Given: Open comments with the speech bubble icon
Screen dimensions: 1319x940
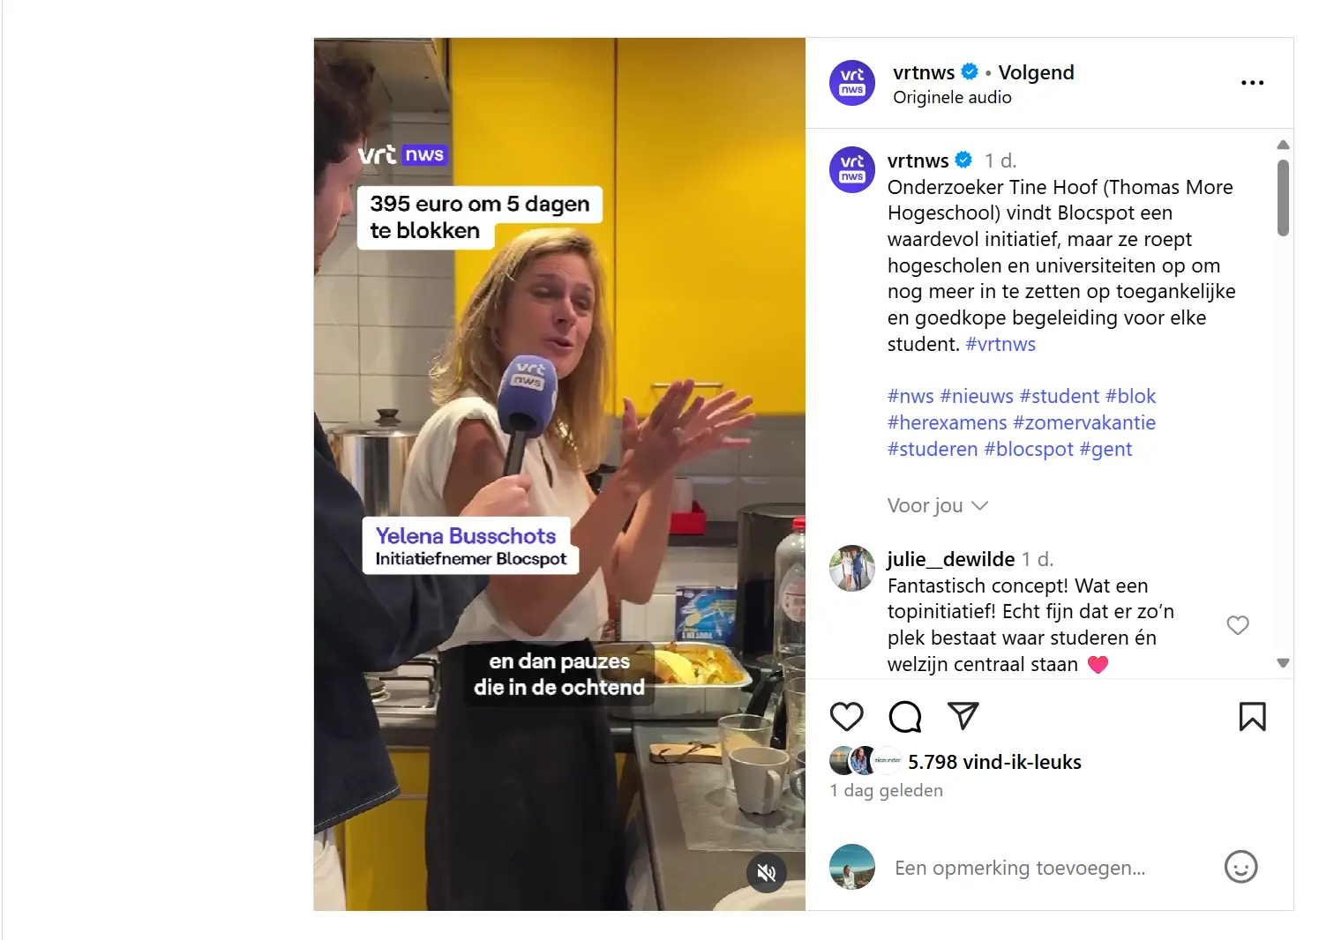Looking at the screenshot, I should pyautogui.click(x=905, y=717).
